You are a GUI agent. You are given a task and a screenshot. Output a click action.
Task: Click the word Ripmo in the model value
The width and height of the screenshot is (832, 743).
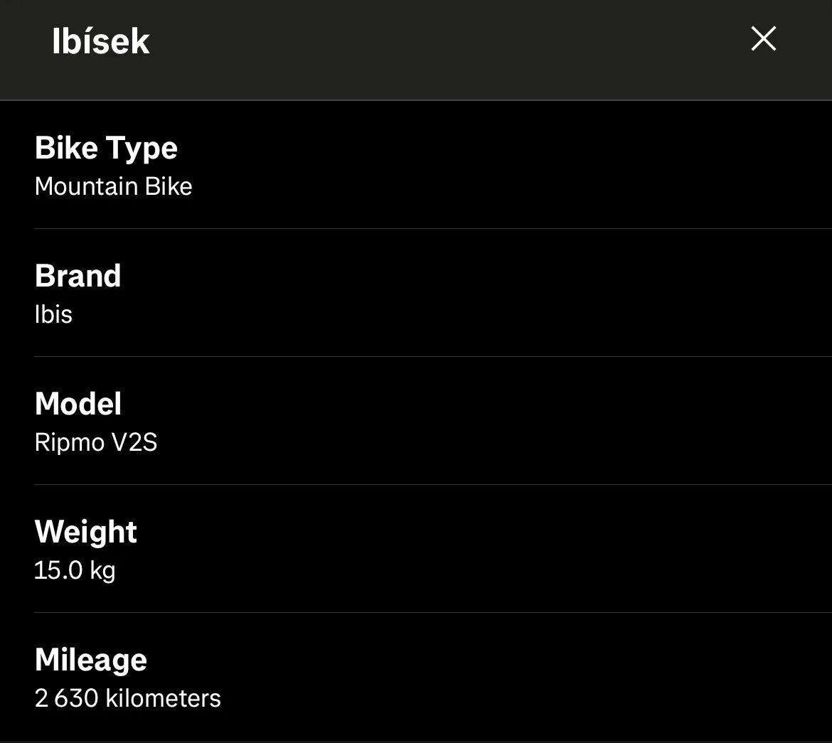(x=70, y=442)
